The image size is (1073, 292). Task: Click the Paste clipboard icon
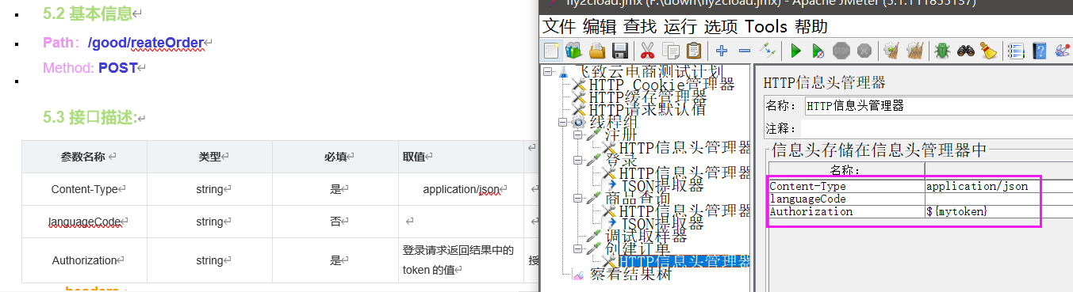[693, 51]
